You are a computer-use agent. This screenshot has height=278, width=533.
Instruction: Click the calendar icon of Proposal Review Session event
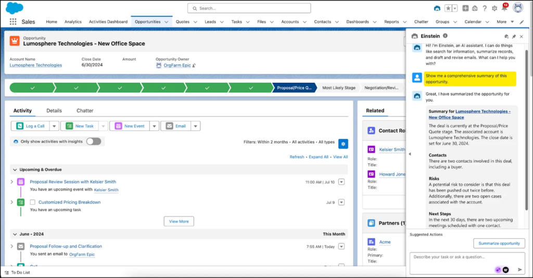(x=21, y=182)
